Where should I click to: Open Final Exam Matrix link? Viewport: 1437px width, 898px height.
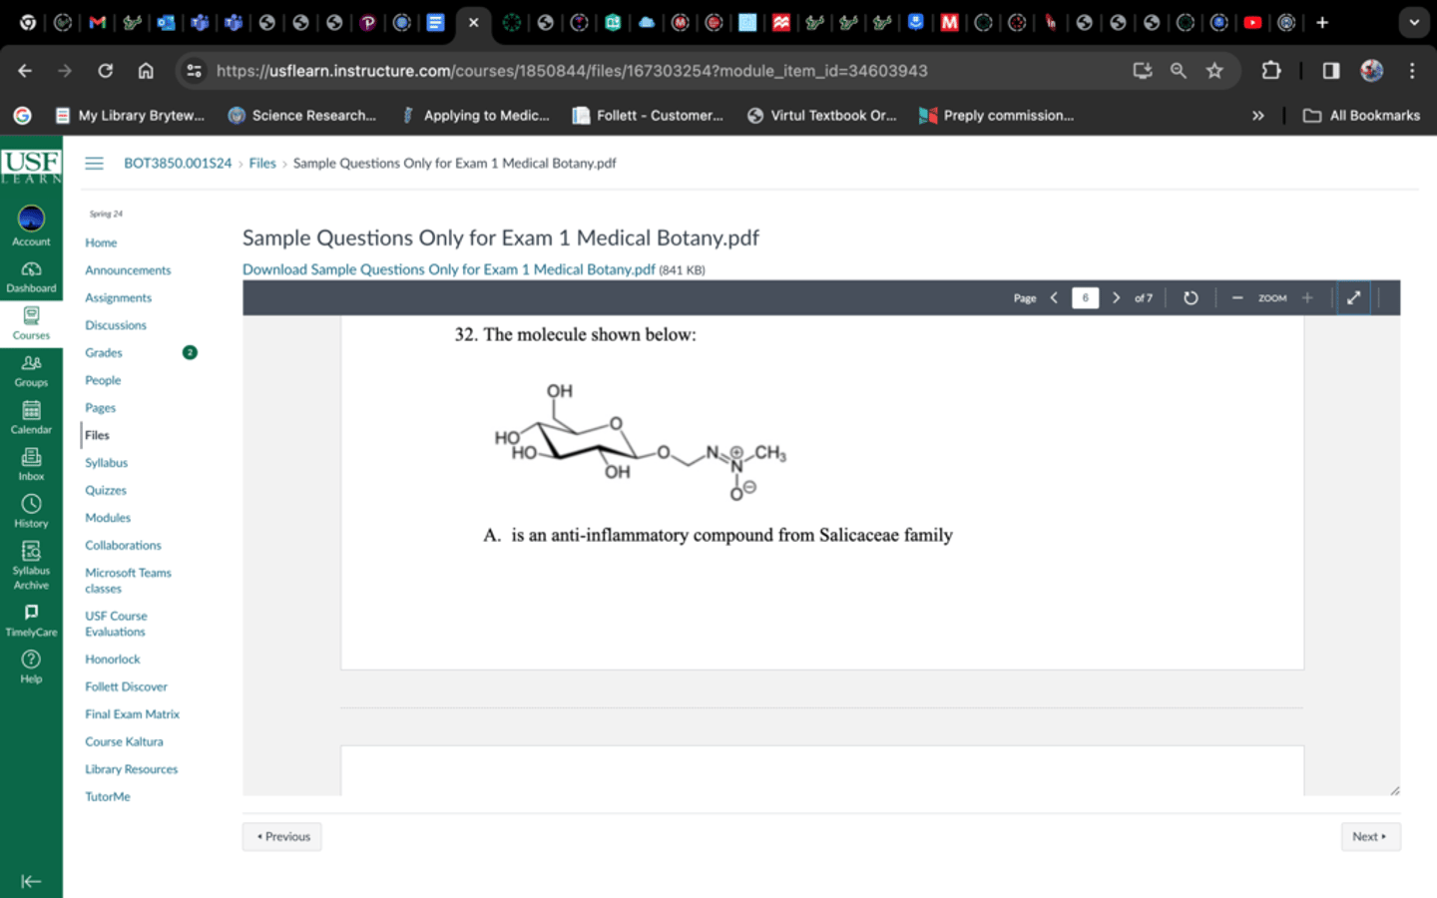point(132,714)
